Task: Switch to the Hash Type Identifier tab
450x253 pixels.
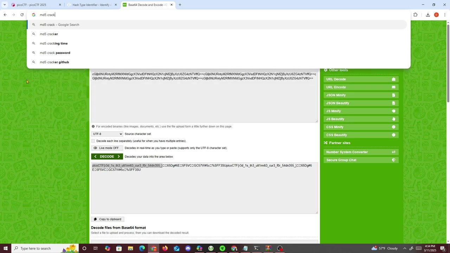Action: tap(91, 5)
